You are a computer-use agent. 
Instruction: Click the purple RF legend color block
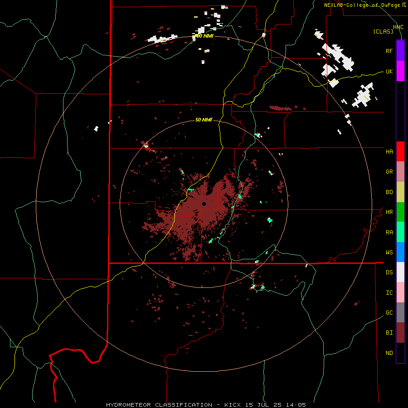click(x=400, y=51)
